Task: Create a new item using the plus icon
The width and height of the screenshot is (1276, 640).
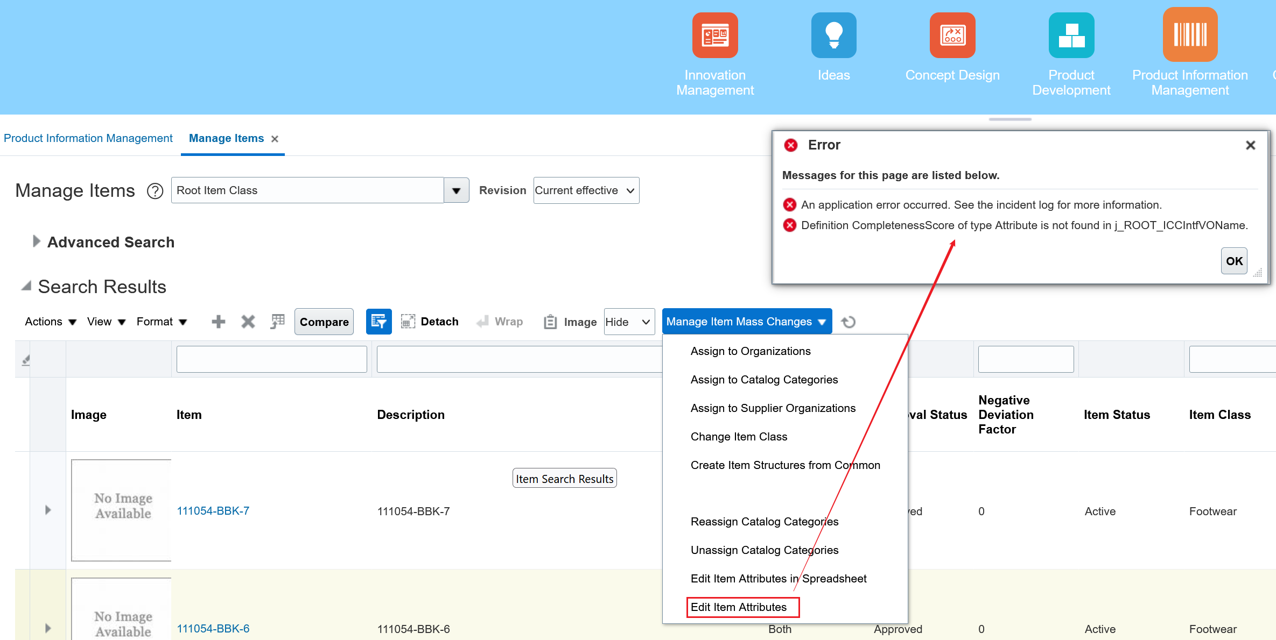Action: click(x=218, y=321)
